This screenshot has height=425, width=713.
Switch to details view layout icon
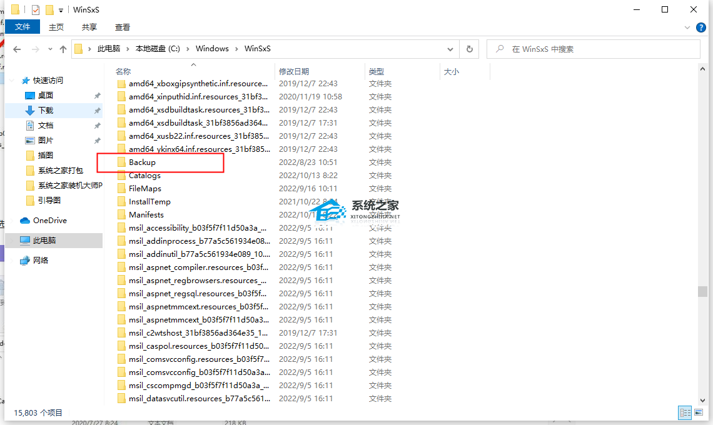coord(685,412)
